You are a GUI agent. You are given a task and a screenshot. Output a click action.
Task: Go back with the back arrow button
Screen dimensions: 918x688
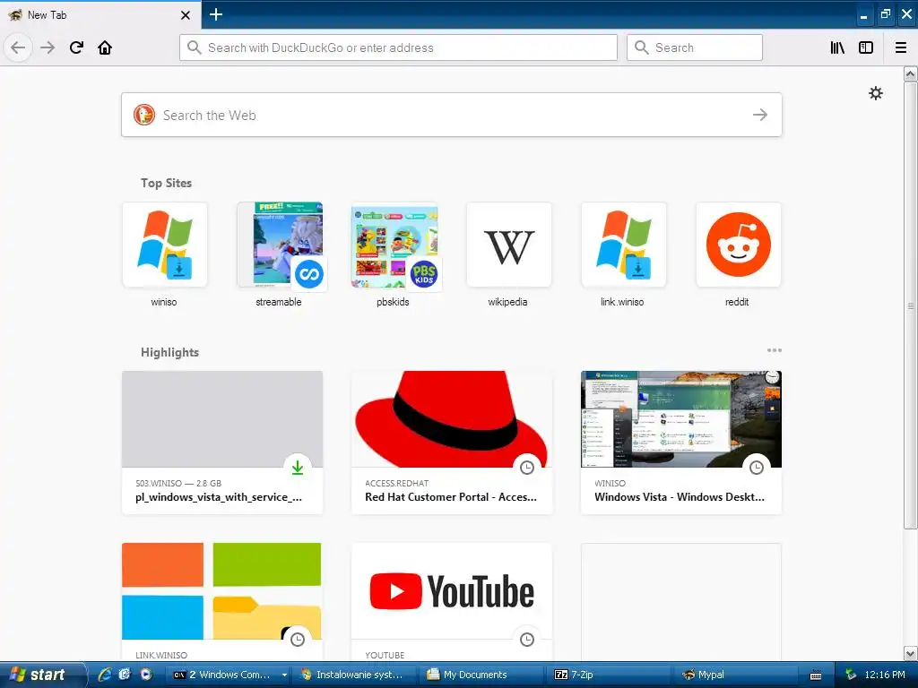click(x=18, y=47)
